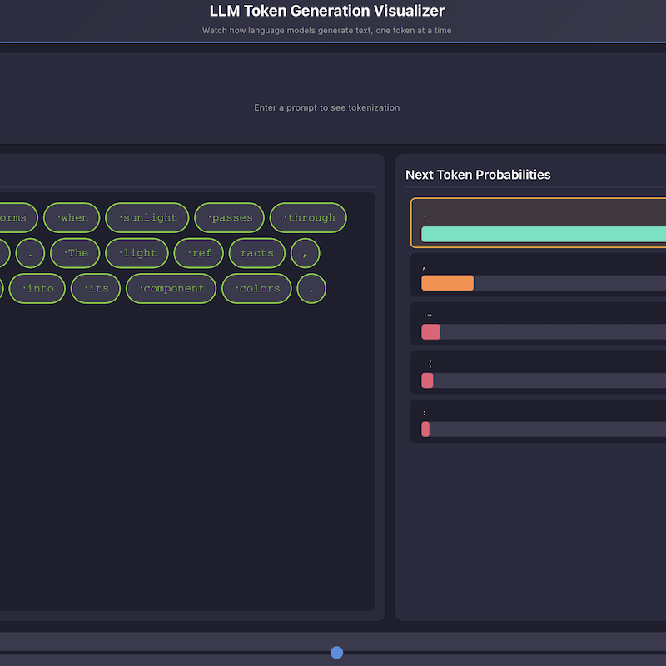This screenshot has height=666, width=666.
Task: Click the '·passes' token
Action: (229, 218)
